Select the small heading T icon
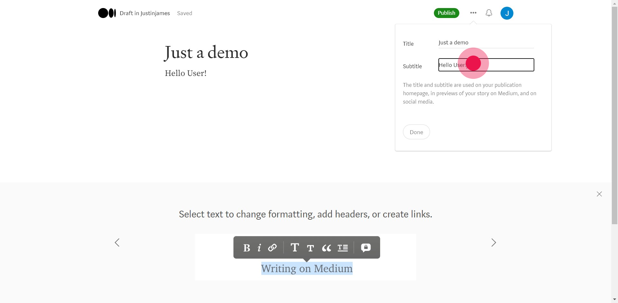618x303 pixels. tap(310, 248)
